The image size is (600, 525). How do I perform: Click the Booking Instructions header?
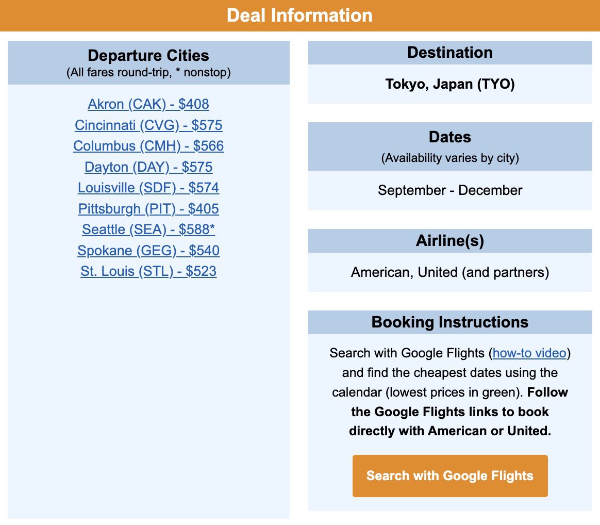tap(450, 322)
